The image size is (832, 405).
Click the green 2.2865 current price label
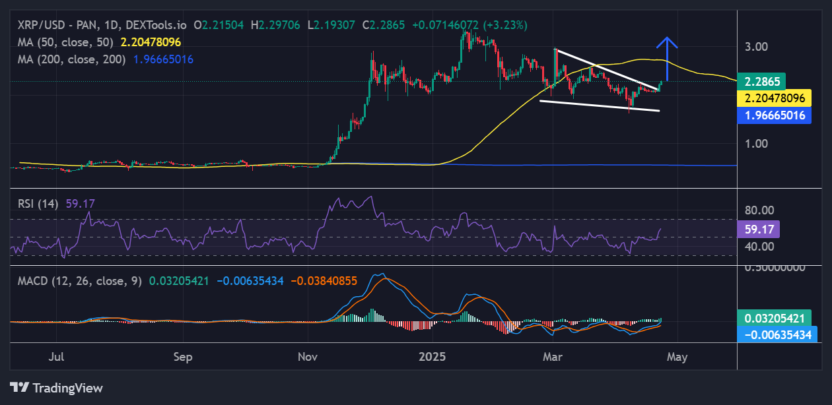click(x=761, y=82)
